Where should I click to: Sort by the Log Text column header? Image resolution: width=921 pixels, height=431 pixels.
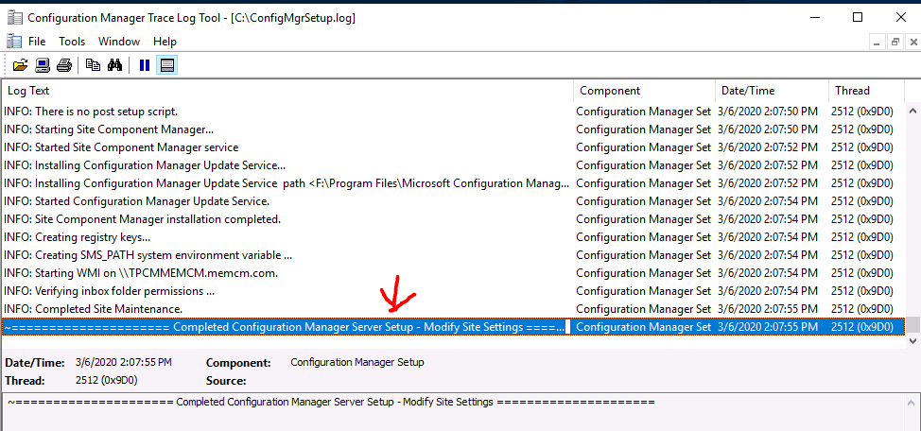click(x=287, y=91)
